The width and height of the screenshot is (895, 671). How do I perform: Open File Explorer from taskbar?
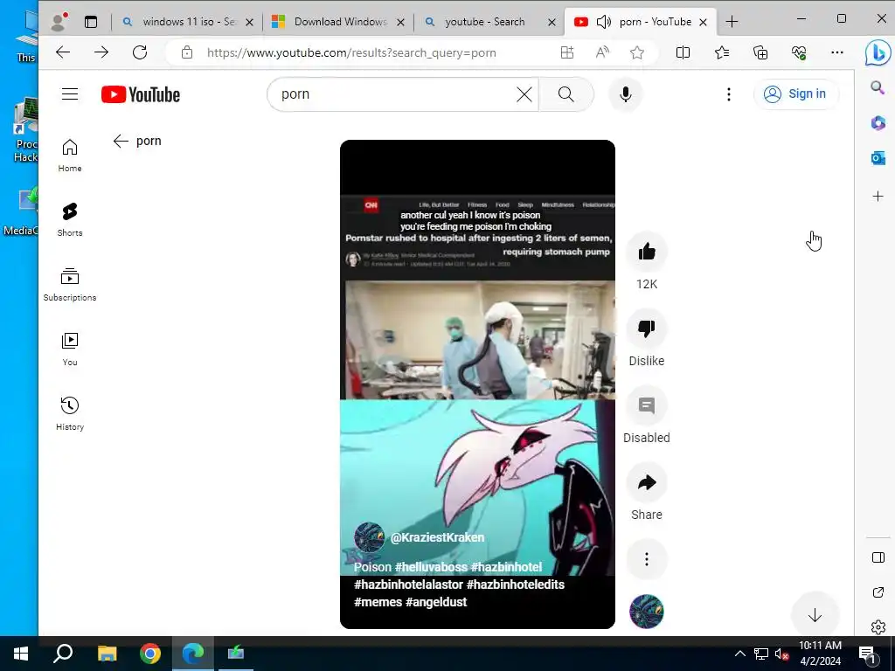click(x=107, y=654)
